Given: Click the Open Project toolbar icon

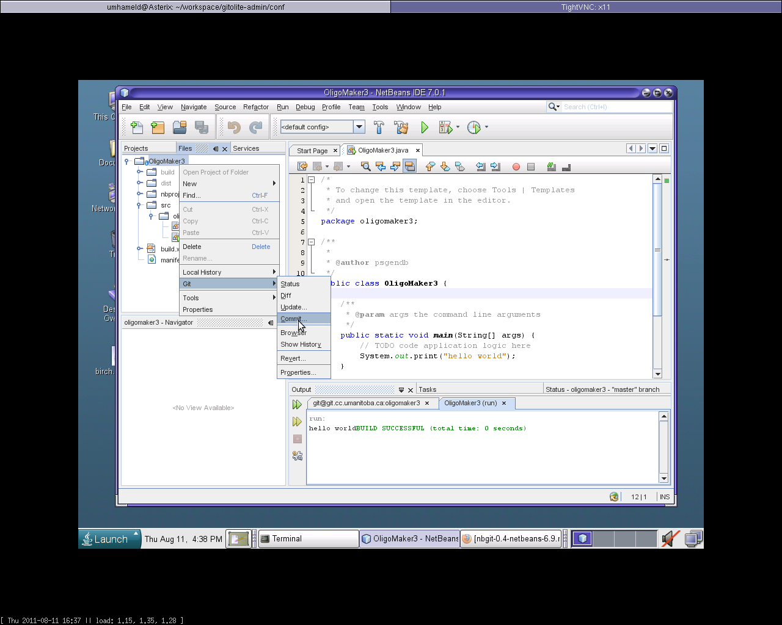Looking at the screenshot, I should tap(180, 127).
